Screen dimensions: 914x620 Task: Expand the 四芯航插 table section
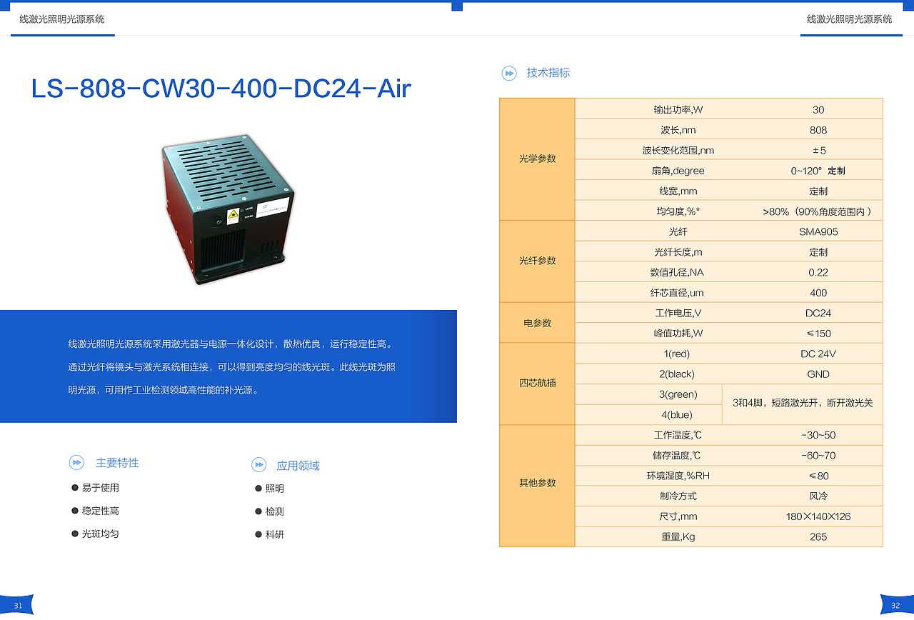[x=537, y=383]
